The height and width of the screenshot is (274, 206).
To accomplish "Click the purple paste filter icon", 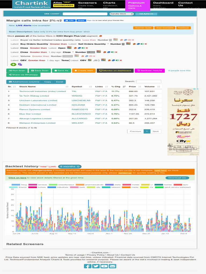I will (x=20, y=64).
